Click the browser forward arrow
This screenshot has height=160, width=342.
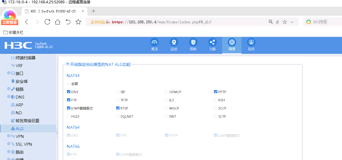[x=37, y=22]
